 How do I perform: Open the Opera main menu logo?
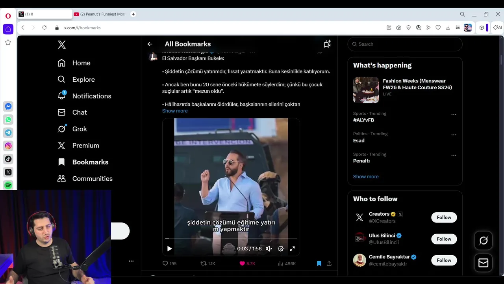[8, 16]
